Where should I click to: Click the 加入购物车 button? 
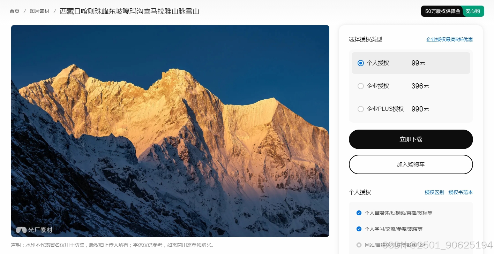tap(411, 164)
